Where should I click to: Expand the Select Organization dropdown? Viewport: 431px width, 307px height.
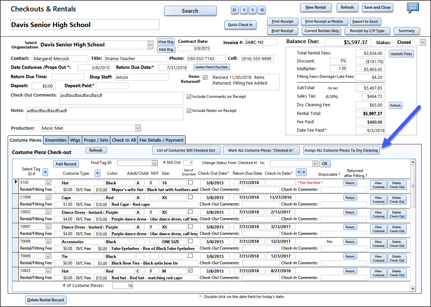(x=149, y=45)
